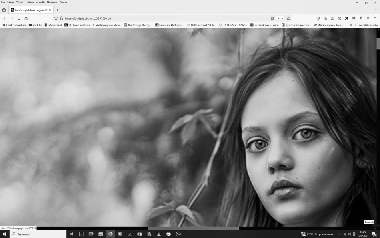Open the Firefox account menu

pyautogui.click(x=340, y=18)
